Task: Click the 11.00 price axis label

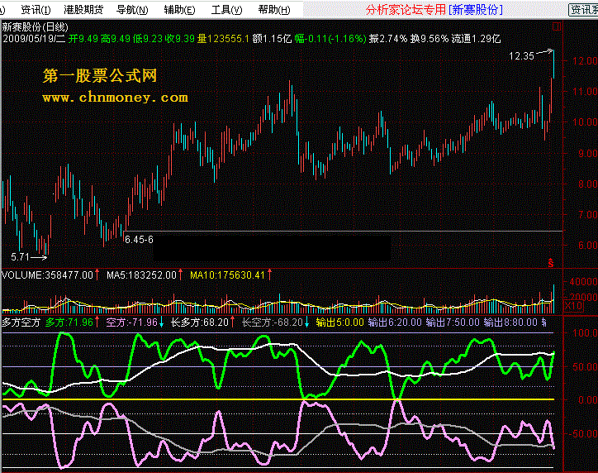Action: coord(584,92)
